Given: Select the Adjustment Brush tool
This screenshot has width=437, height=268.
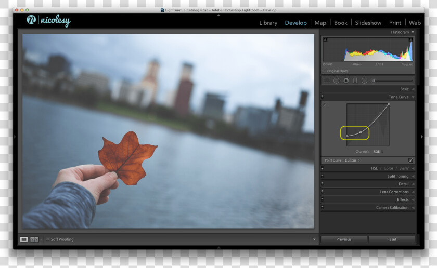Looking at the screenshot, I should (373, 81).
